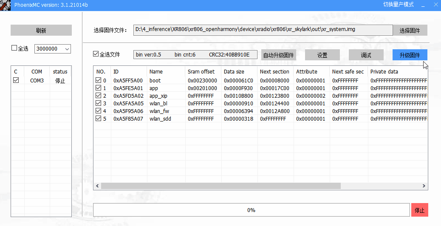Click Sram offset value 0x00201000

(x=203, y=88)
